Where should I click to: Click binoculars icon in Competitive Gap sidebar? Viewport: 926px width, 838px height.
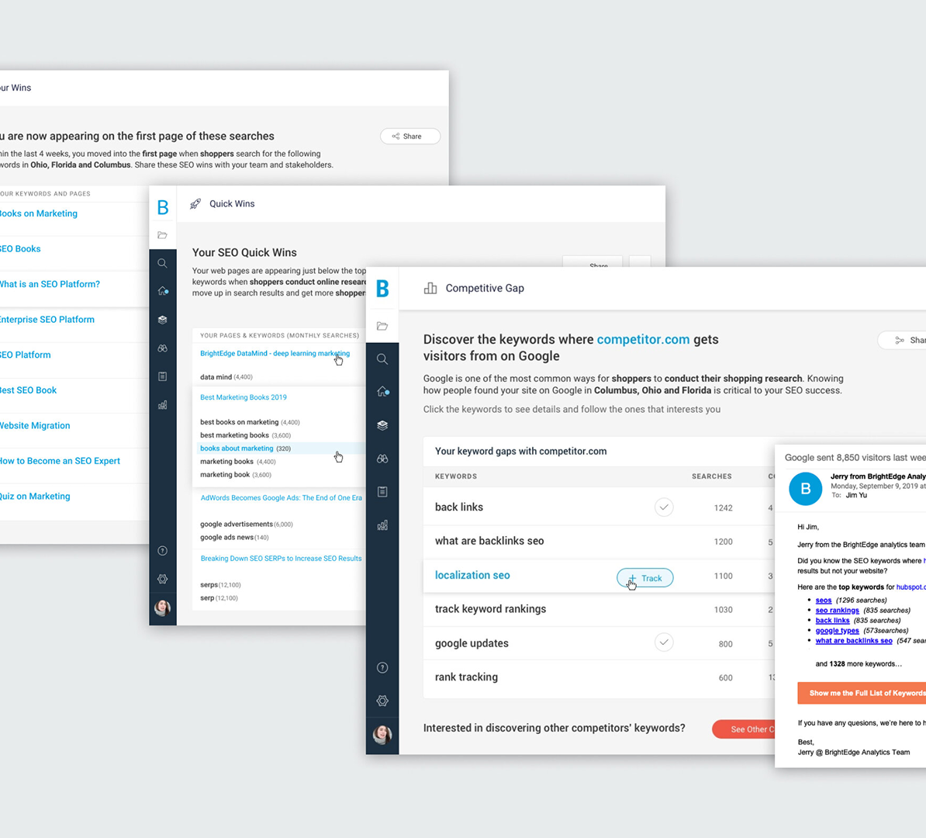tap(382, 459)
